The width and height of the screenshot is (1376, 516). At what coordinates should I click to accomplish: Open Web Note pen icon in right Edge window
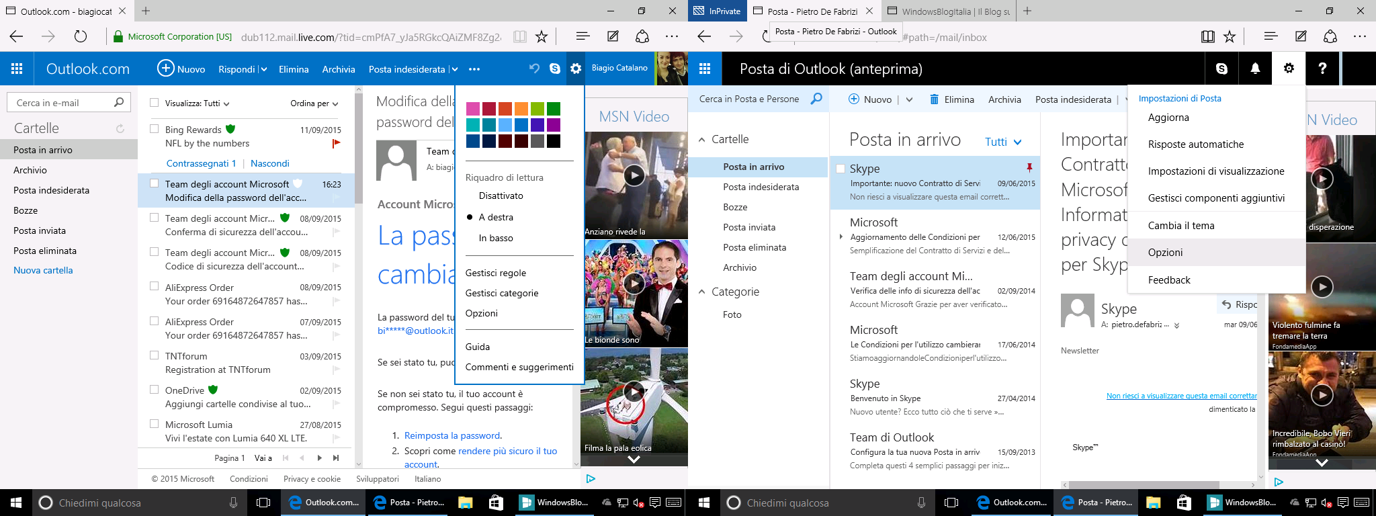click(x=1301, y=37)
